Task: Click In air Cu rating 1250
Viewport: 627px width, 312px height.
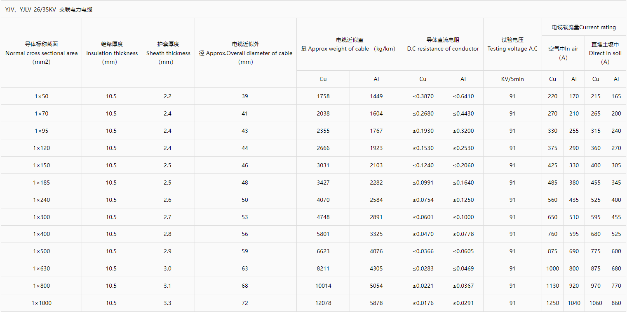Action: 553,303
